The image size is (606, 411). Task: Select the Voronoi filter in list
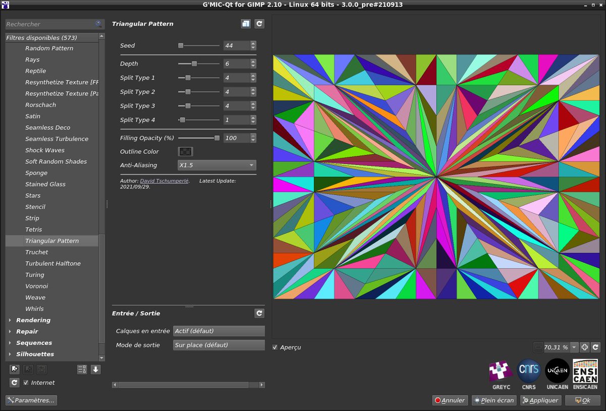click(36, 286)
